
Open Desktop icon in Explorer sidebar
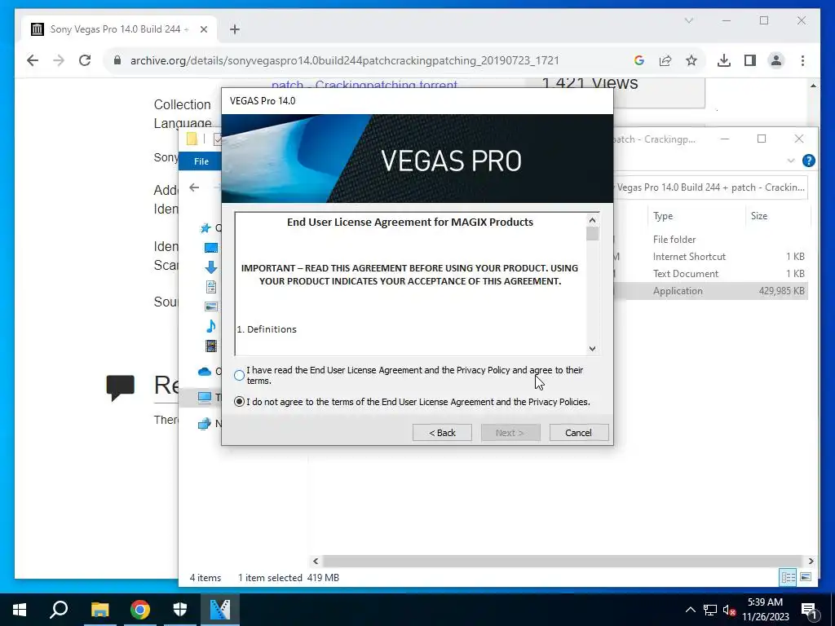pyautogui.click(x=211, y=248)
